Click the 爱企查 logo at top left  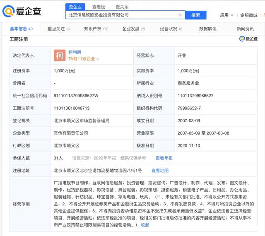(22, 11)
